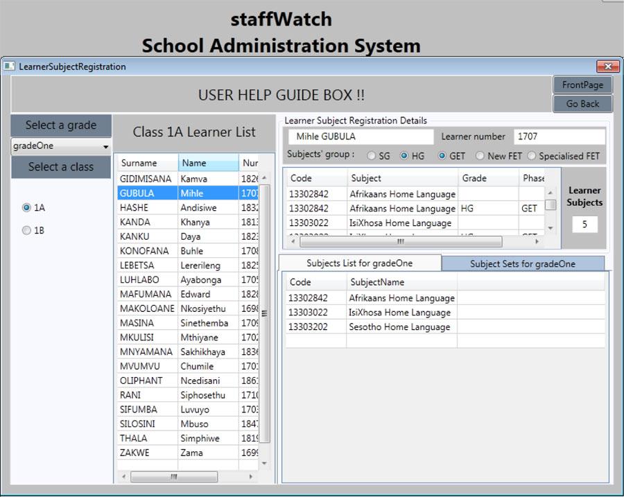Click the Go Back button

pos(582,103)
